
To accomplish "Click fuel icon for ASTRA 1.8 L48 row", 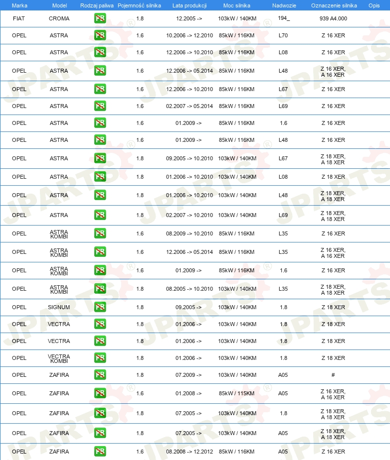I will point(100,195).
